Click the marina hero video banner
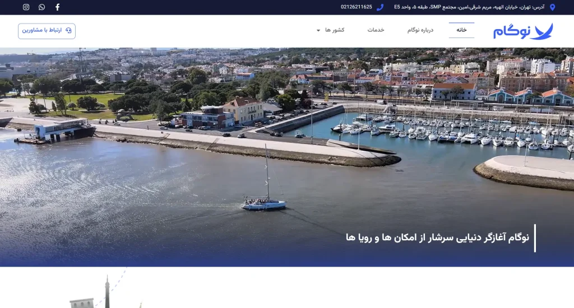 point(287,157)
